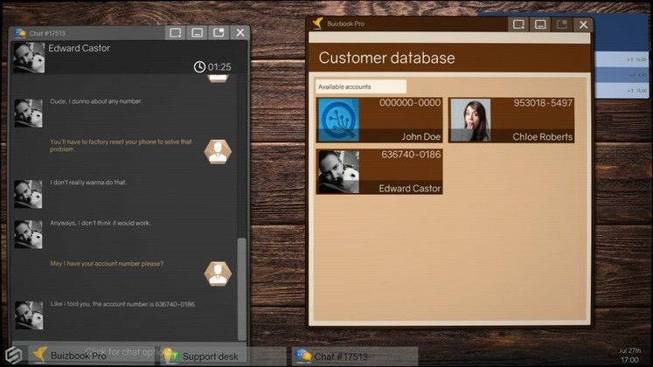Click Edward Castor's photo in chat header
This screenshot has width=653, height=367.
coord(29,58)
